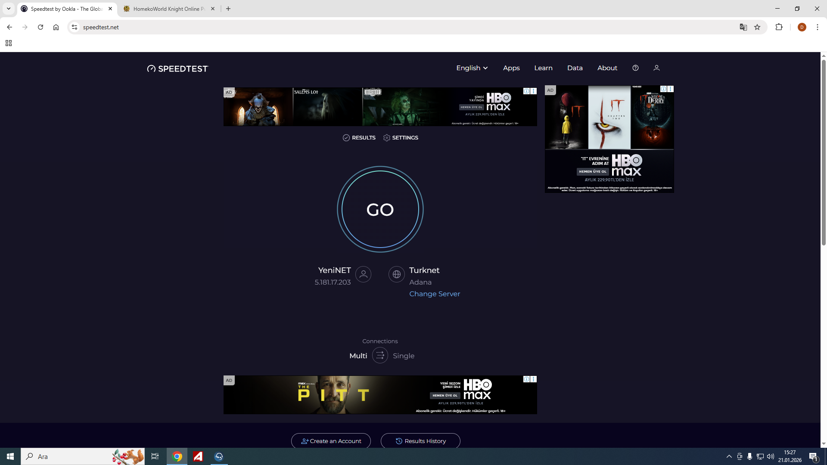Open The Pitt bottom banner ad
The width and height of the screenshot is (827, 465).
[x=380, y=395]
